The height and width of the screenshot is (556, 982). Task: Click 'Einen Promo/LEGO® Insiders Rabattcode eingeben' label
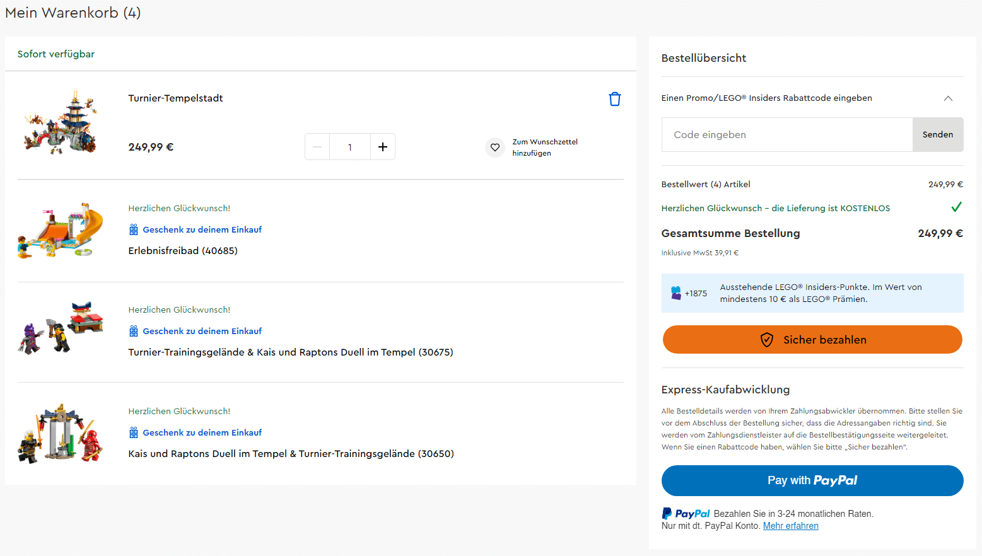click(x=767, y=98)
